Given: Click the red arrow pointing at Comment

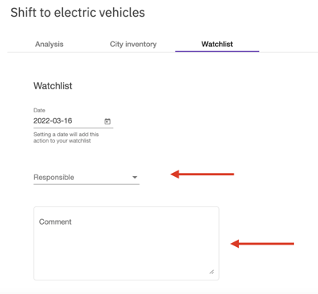Looking at the screenshot, I should [x=262, y=244].
